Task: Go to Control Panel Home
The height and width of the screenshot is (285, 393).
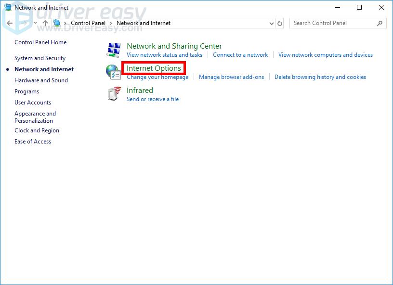Action: pyautogui.click(x=40, y=42)
